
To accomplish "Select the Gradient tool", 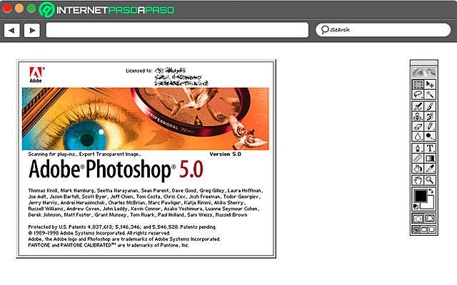I will pos(430,158).
